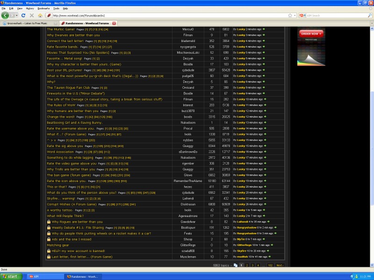The image size is (374, 280).
Task: Jump to last post arrow in Matching gear row
Action: coord(272,245)
